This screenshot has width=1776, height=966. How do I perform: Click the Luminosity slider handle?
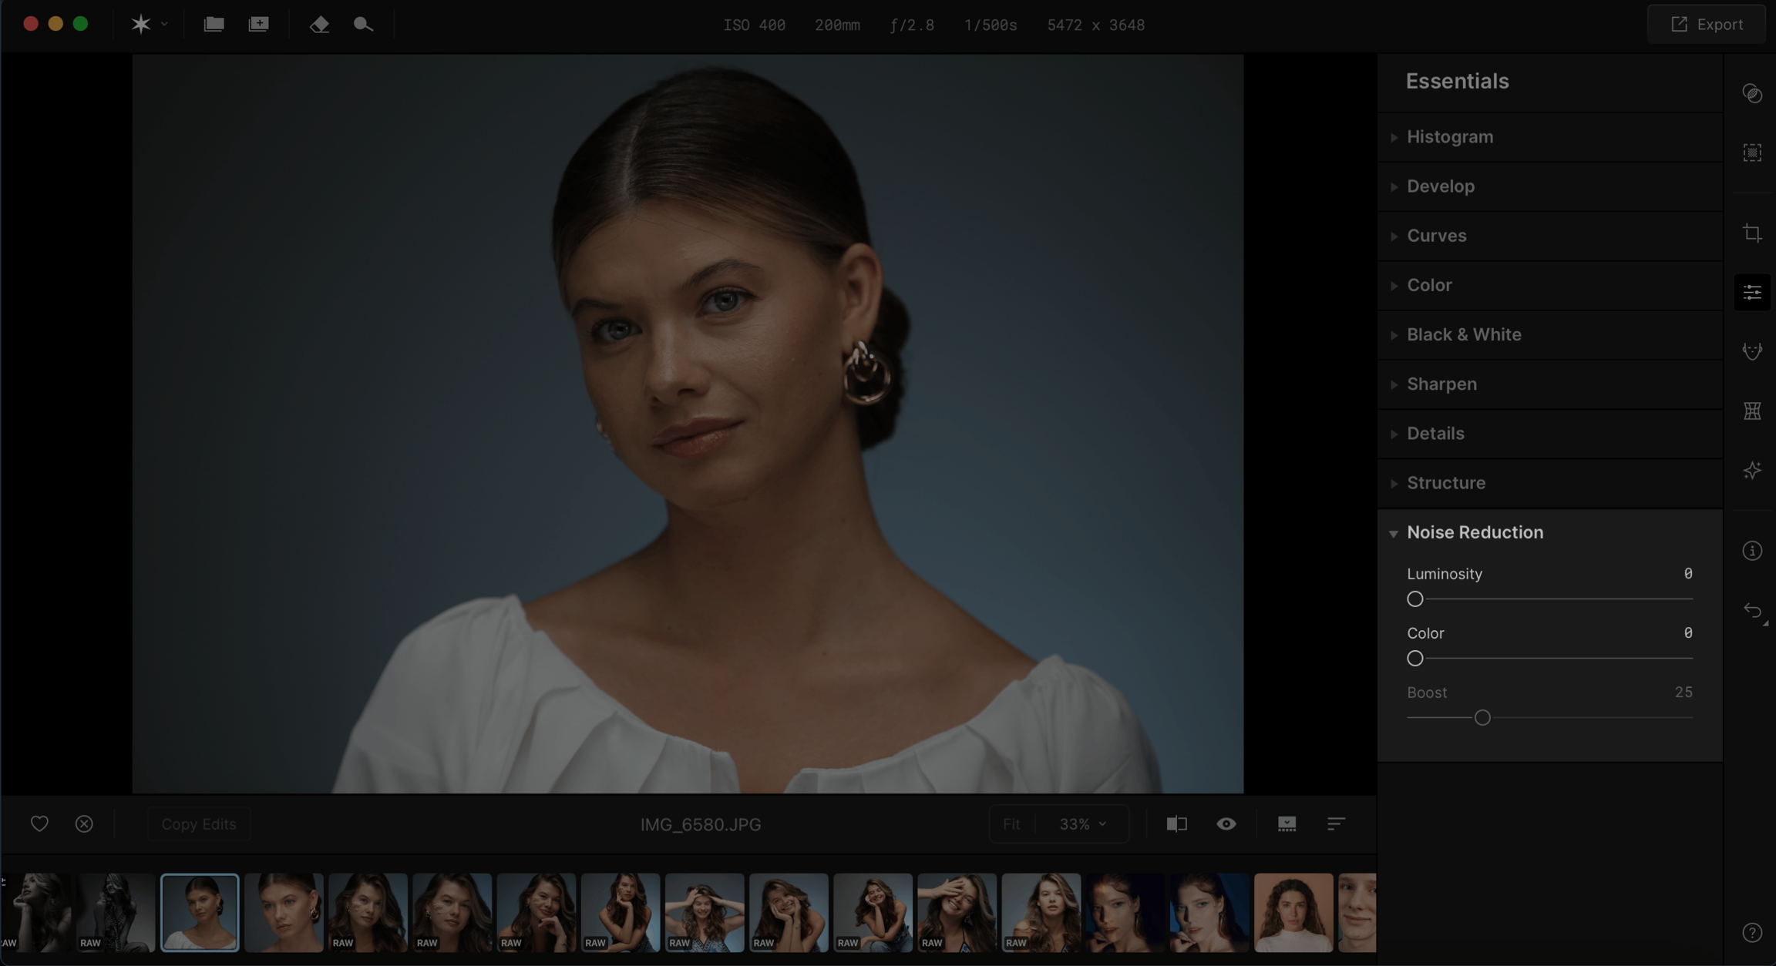pos(1414,599)
